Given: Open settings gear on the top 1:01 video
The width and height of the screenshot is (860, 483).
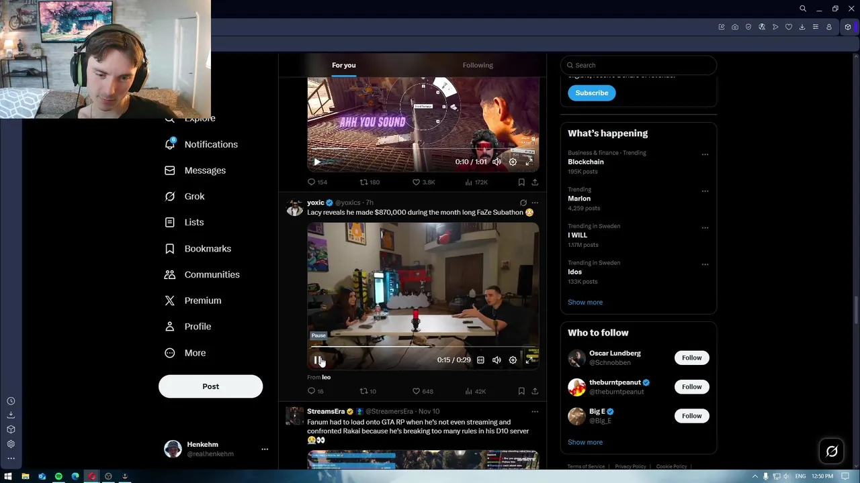Looking at the screenshot, I should (513, 162).
